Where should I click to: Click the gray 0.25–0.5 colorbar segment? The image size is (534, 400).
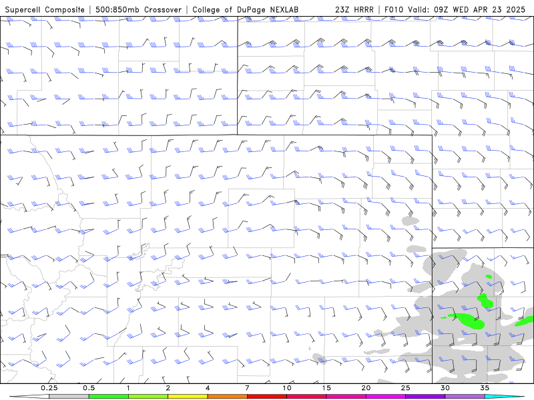tap(69, 397)
